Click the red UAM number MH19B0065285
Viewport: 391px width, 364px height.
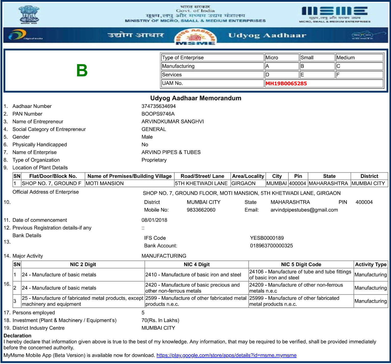point(286,84)
